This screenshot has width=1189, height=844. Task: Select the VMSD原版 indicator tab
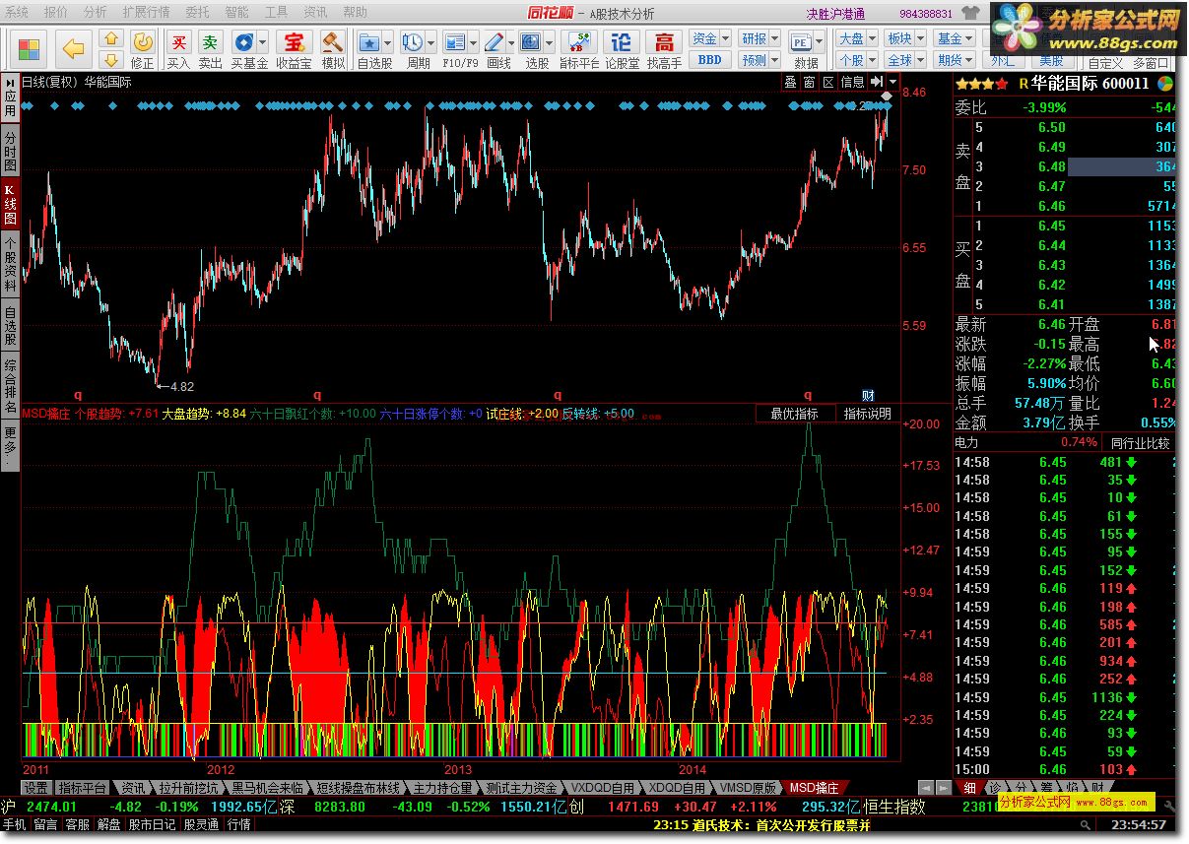tap(748, 788)
